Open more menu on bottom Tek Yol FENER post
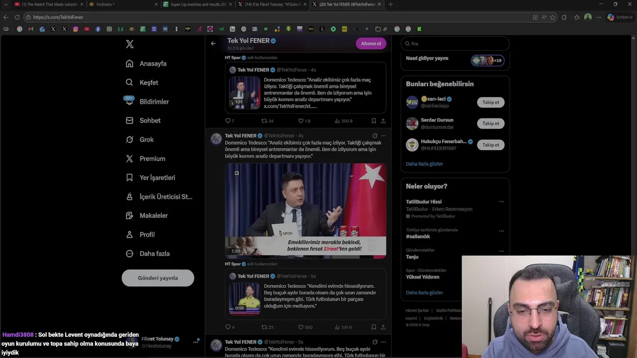 (383, 342)
